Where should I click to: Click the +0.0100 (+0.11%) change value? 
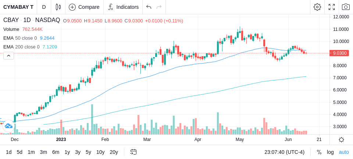tap(164, 21)
